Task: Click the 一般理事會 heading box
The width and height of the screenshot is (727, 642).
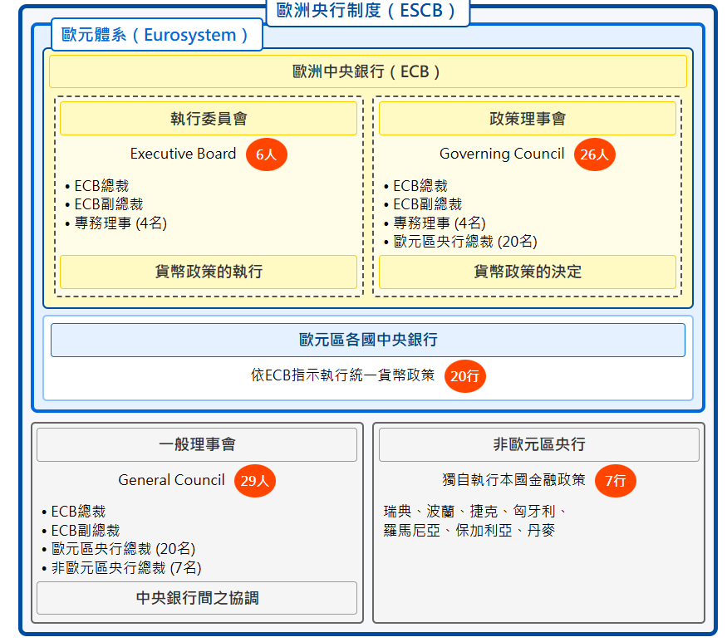Action: click(x=197, y=444)
